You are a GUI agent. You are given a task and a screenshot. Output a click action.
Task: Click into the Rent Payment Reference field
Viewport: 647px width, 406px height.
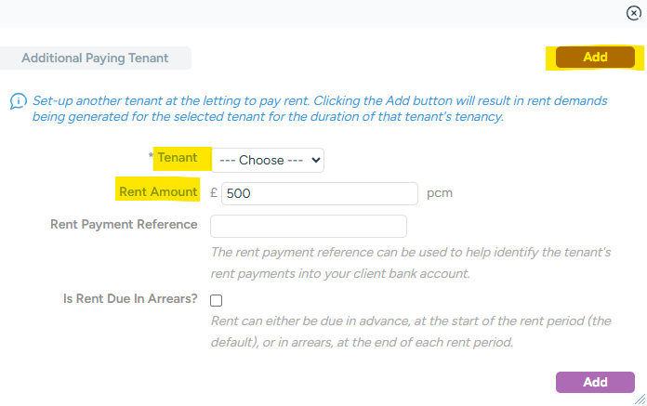tap(309, 226)
